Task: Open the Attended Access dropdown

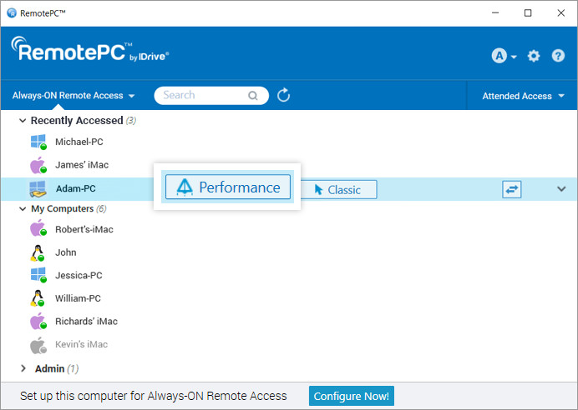Action: tap(523, 96)
